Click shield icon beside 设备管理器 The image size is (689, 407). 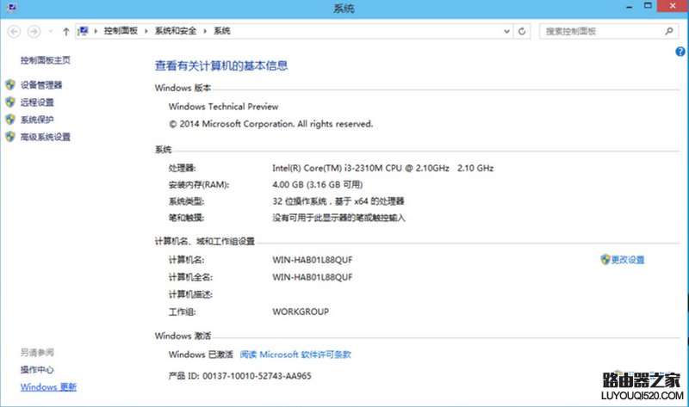coord(10,84)
